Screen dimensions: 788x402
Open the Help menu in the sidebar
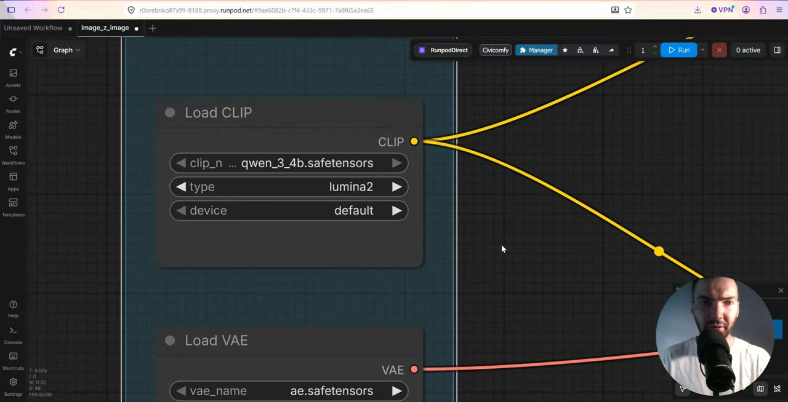(13, 309)
